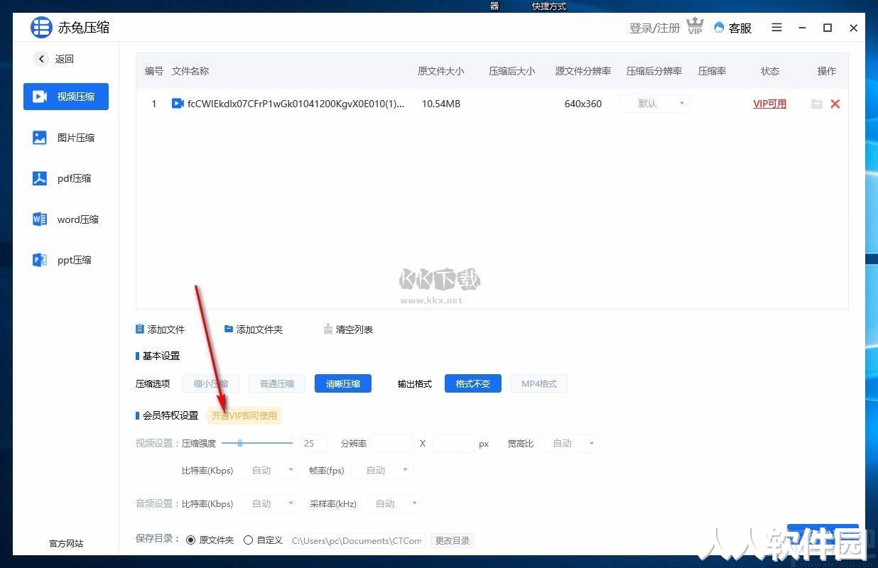Viewport: 878px width, 568px height.
Task: Select MP4格式 output format
Action: point(539,383)
